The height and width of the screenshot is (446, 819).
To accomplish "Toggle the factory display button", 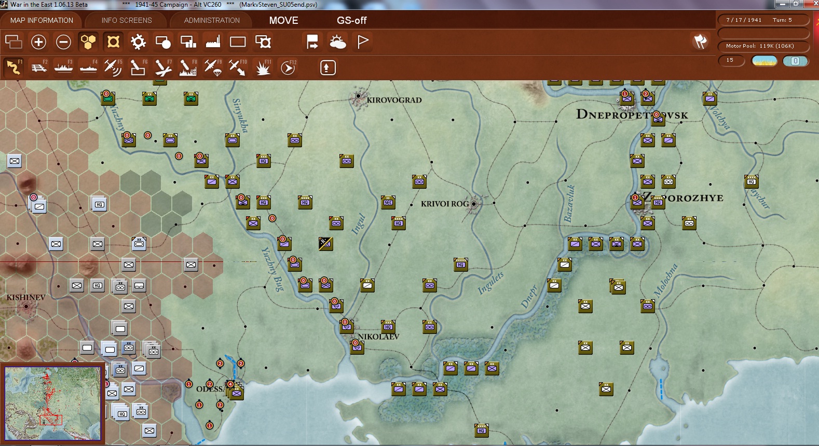I will point(213,41).
